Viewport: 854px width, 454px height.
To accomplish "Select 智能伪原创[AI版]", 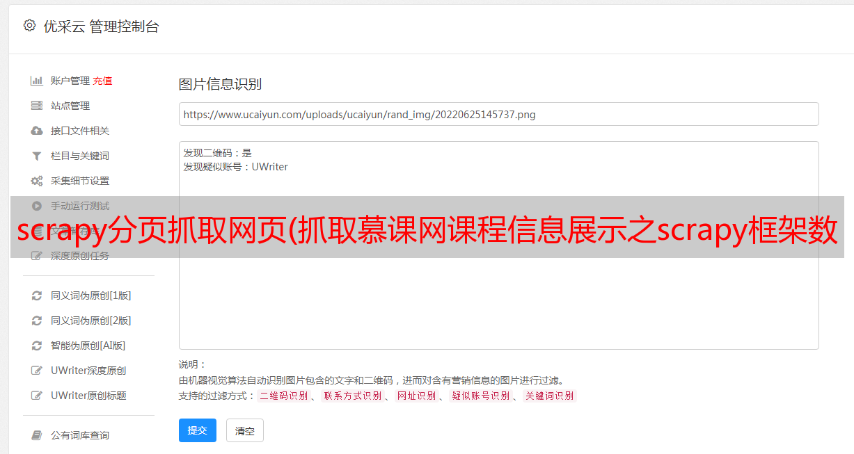I will 88,346.
